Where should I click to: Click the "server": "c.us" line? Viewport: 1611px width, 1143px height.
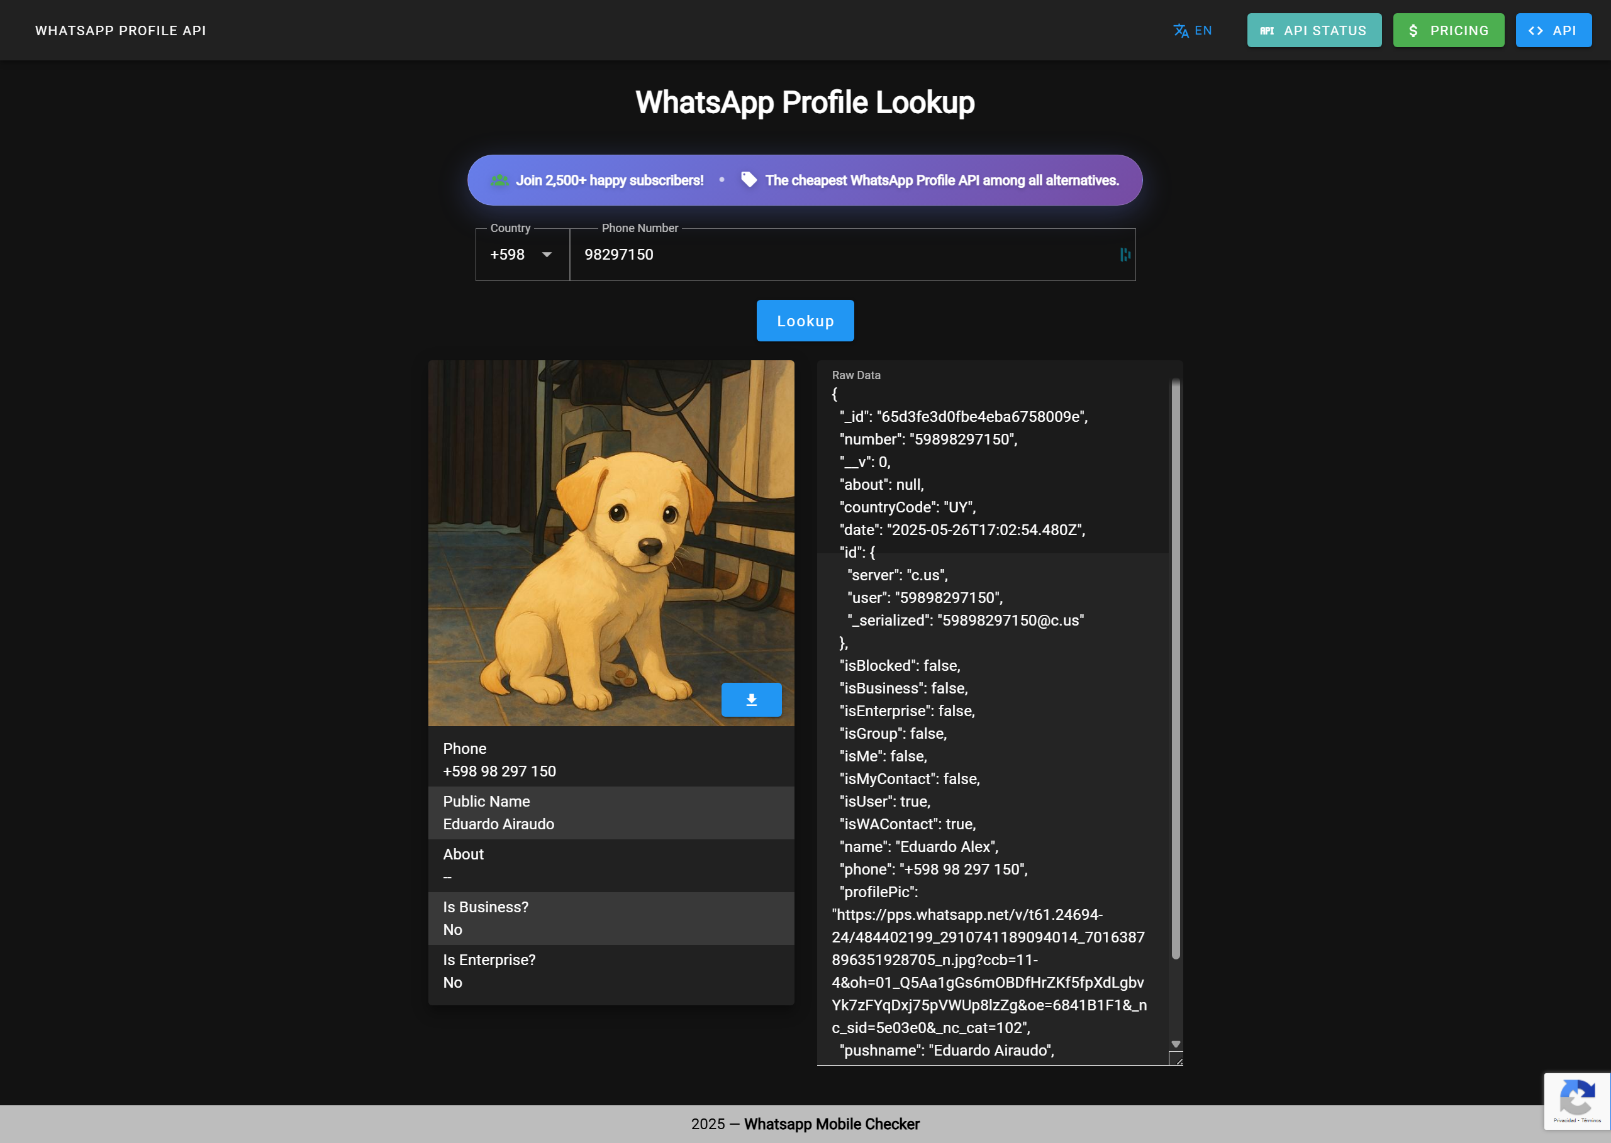[x=897, y=576]
